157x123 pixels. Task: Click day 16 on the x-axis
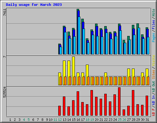78,120
